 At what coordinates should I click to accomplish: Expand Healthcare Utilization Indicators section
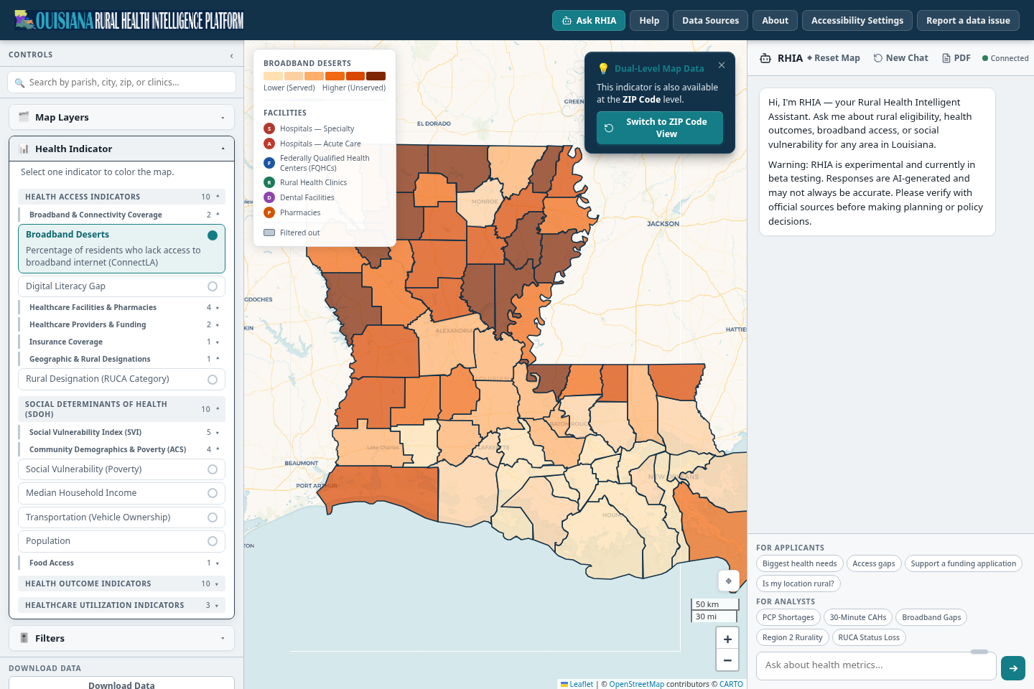(121, 605)
